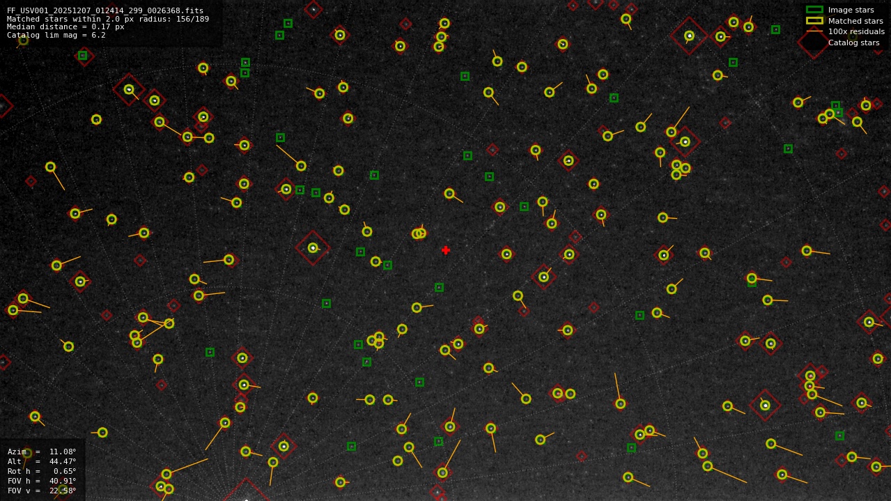
Task: Click the orange 100x residuals legend line
Action: 814,31
